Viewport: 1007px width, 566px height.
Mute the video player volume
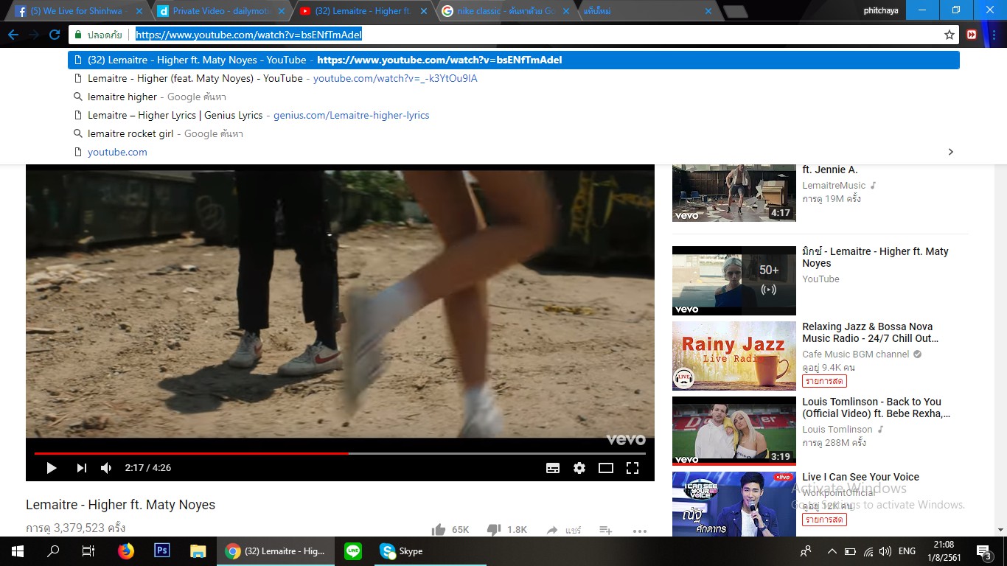(106, 468)
